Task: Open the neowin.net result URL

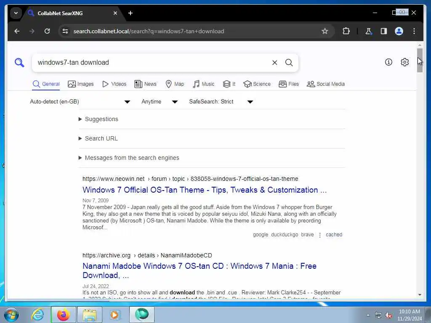Action: click(190, 179)
